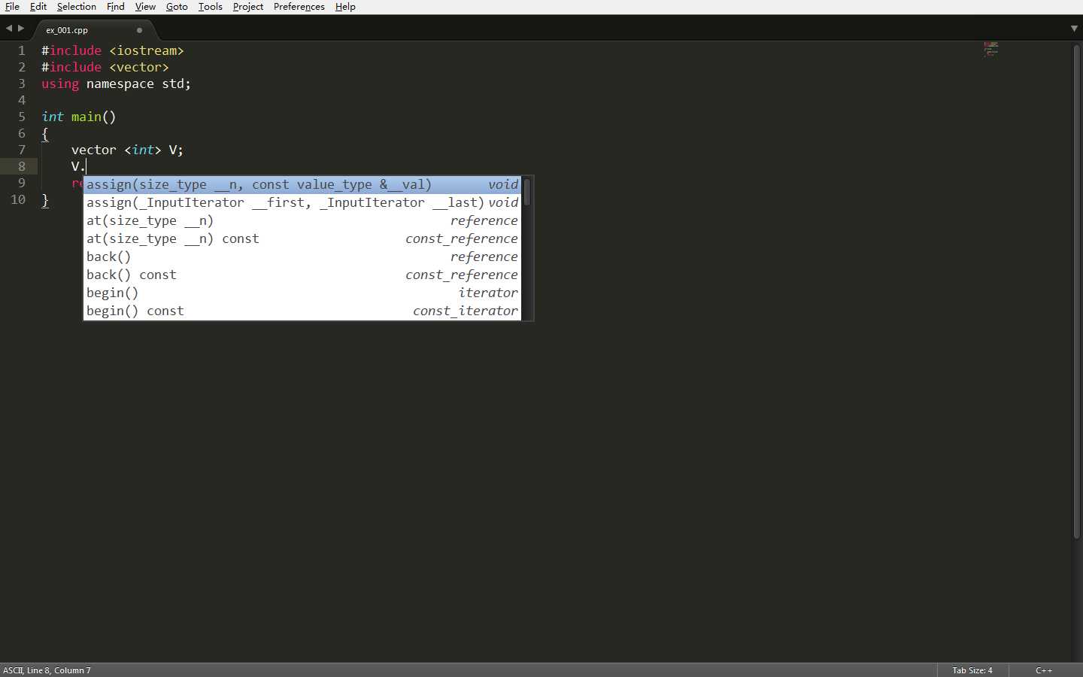Click status text ASCII, Line 8, Column 7
1083x677 pixels.
tap(47, 670)
